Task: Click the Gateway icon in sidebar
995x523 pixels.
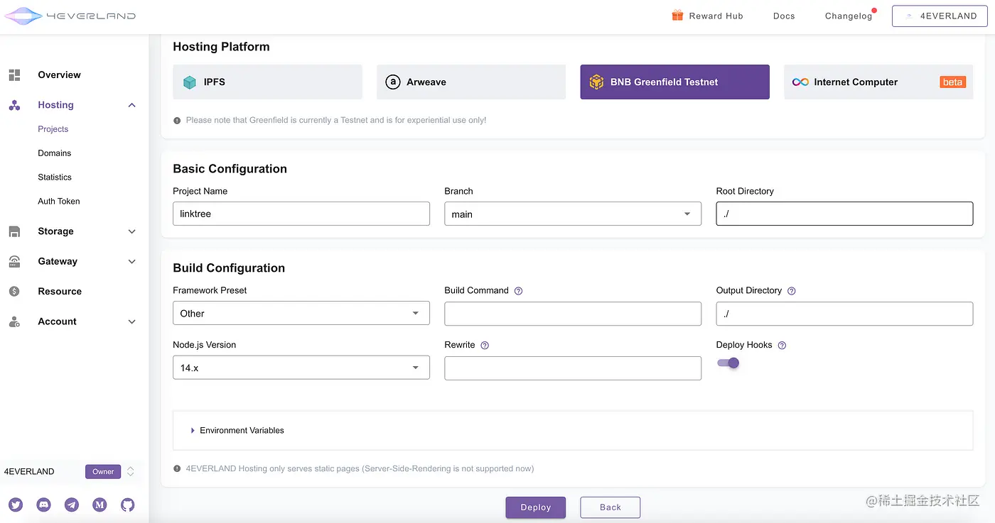Action: 14,261
